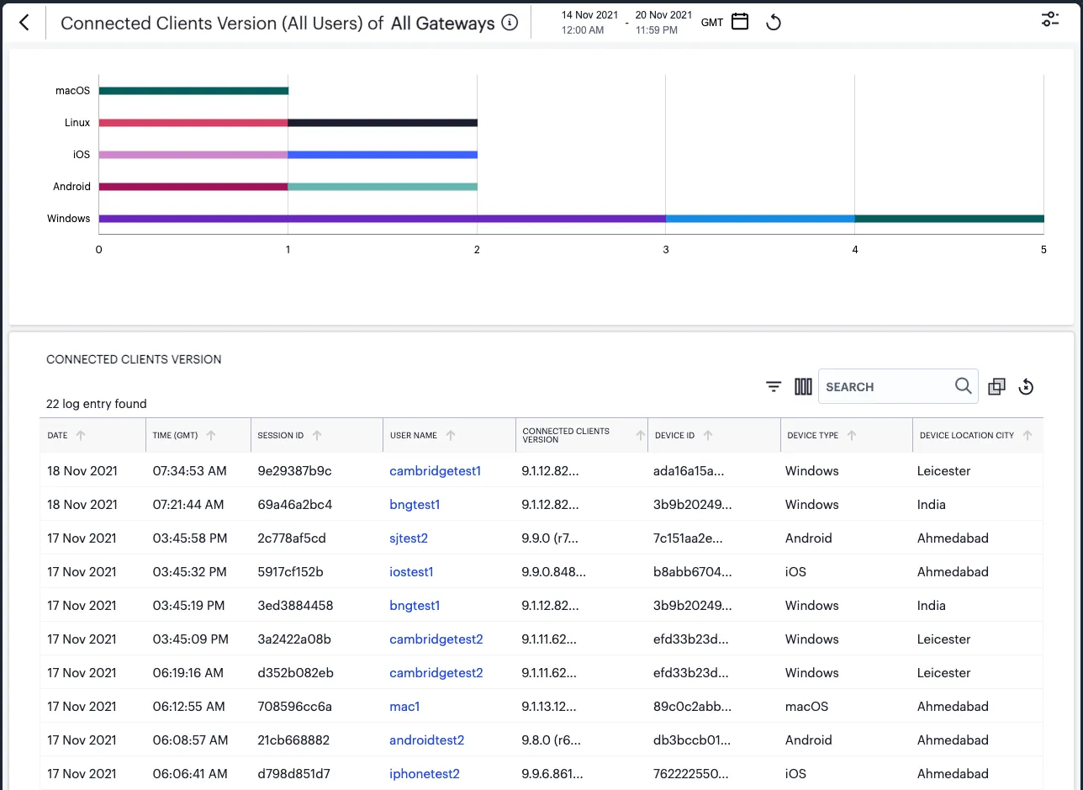
Task: Sort by DEVICE LOCATION CITY column arrow
Action: click(x=1028, y=435)
